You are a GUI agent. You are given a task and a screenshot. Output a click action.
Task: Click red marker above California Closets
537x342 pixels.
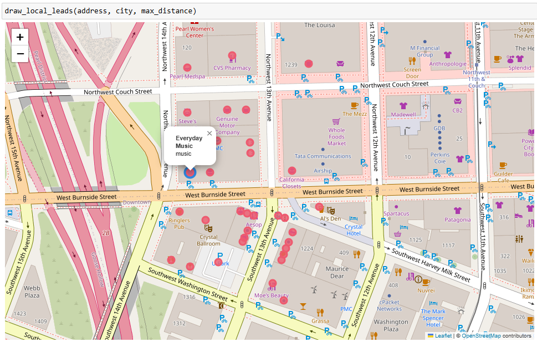(292, 170)
